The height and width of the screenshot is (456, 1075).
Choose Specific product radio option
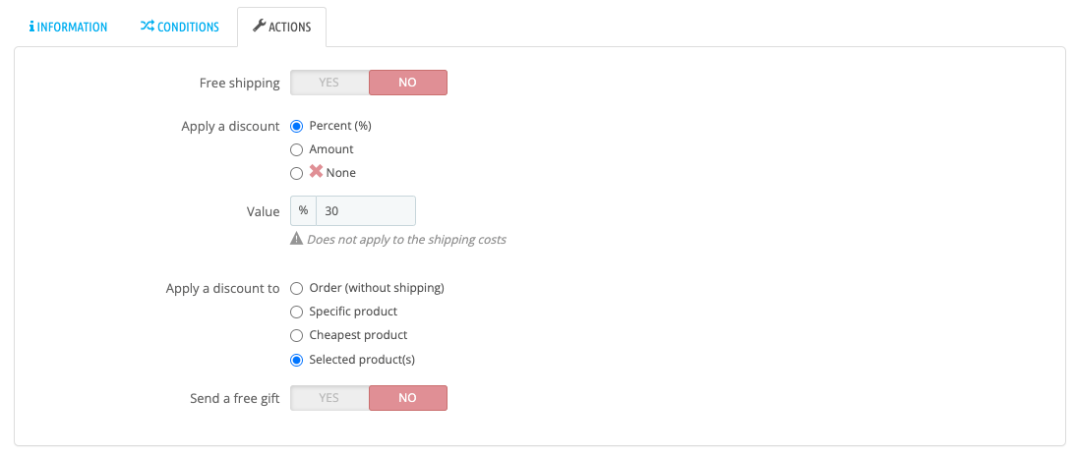[x=297, y=312]
